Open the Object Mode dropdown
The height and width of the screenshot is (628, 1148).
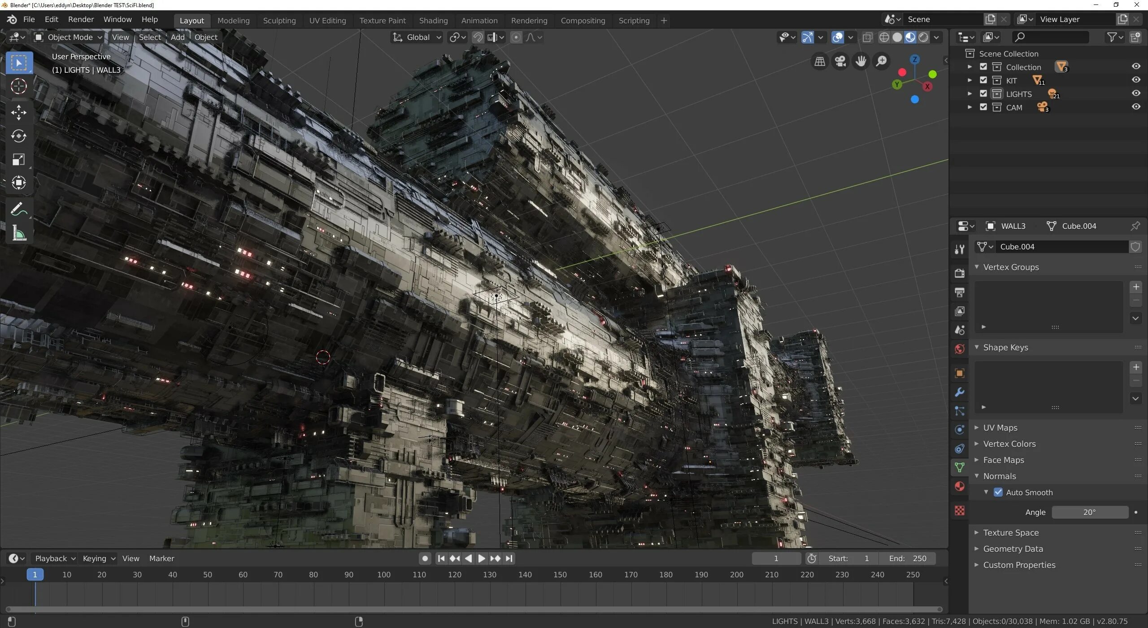click(69, 37)
